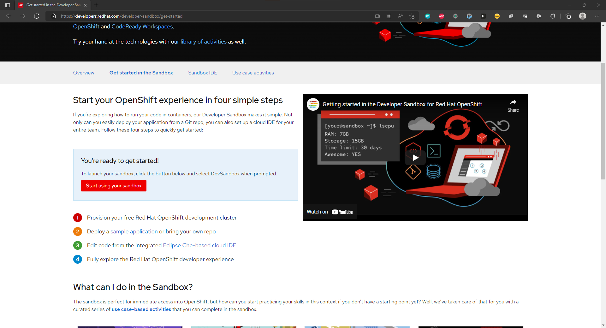This screenshot has width=606, height=328.
Task: Open the teal 'm' extension
Action: coord(428,16)
